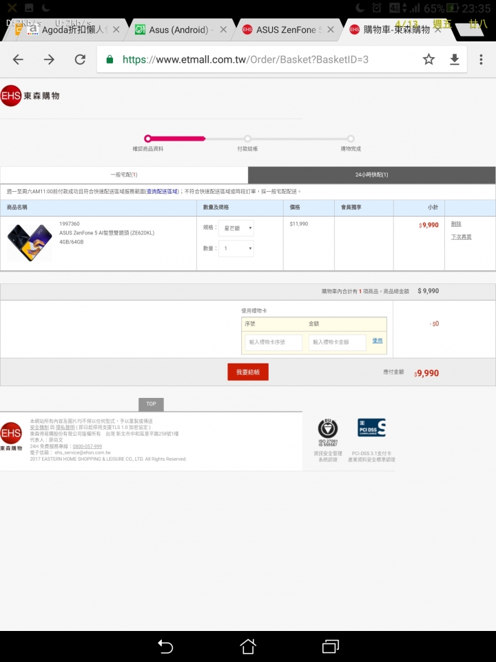Click the 購物完成 progress step marker
This screenshot has width=496, height=662.
pyautogui.click(x=351, y=139)
